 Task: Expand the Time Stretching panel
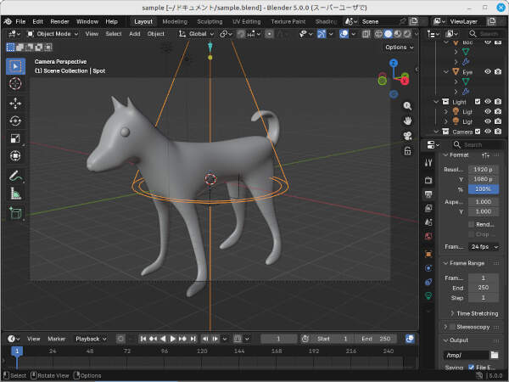[x=473, y=313]
